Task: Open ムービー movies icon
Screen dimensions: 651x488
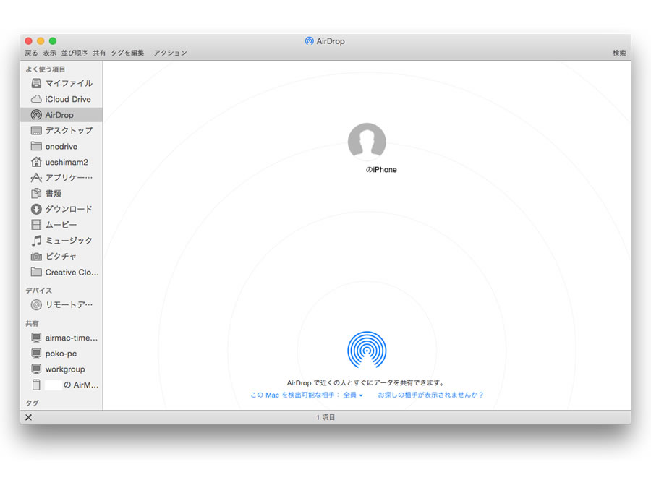Action: coord(37,225)
